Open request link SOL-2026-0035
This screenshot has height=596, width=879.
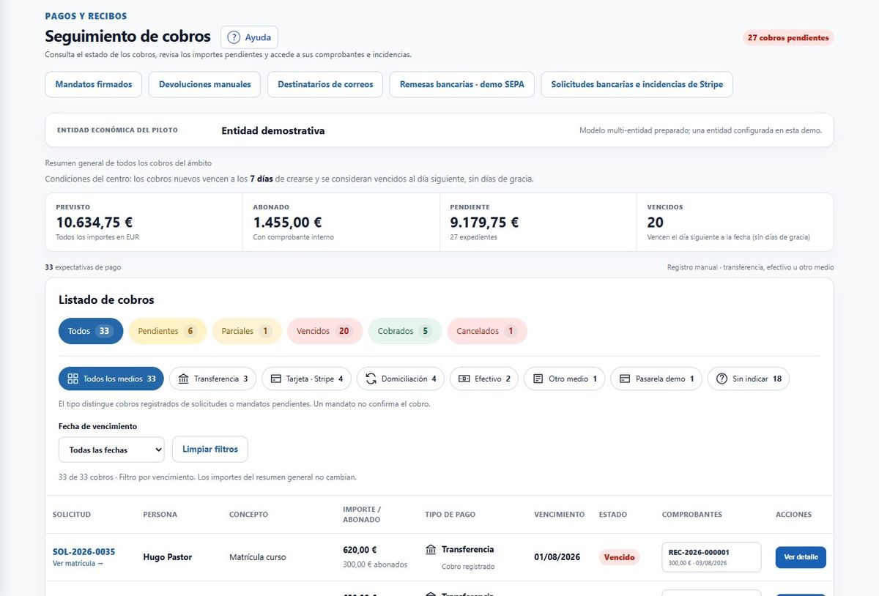click(84, 551)
